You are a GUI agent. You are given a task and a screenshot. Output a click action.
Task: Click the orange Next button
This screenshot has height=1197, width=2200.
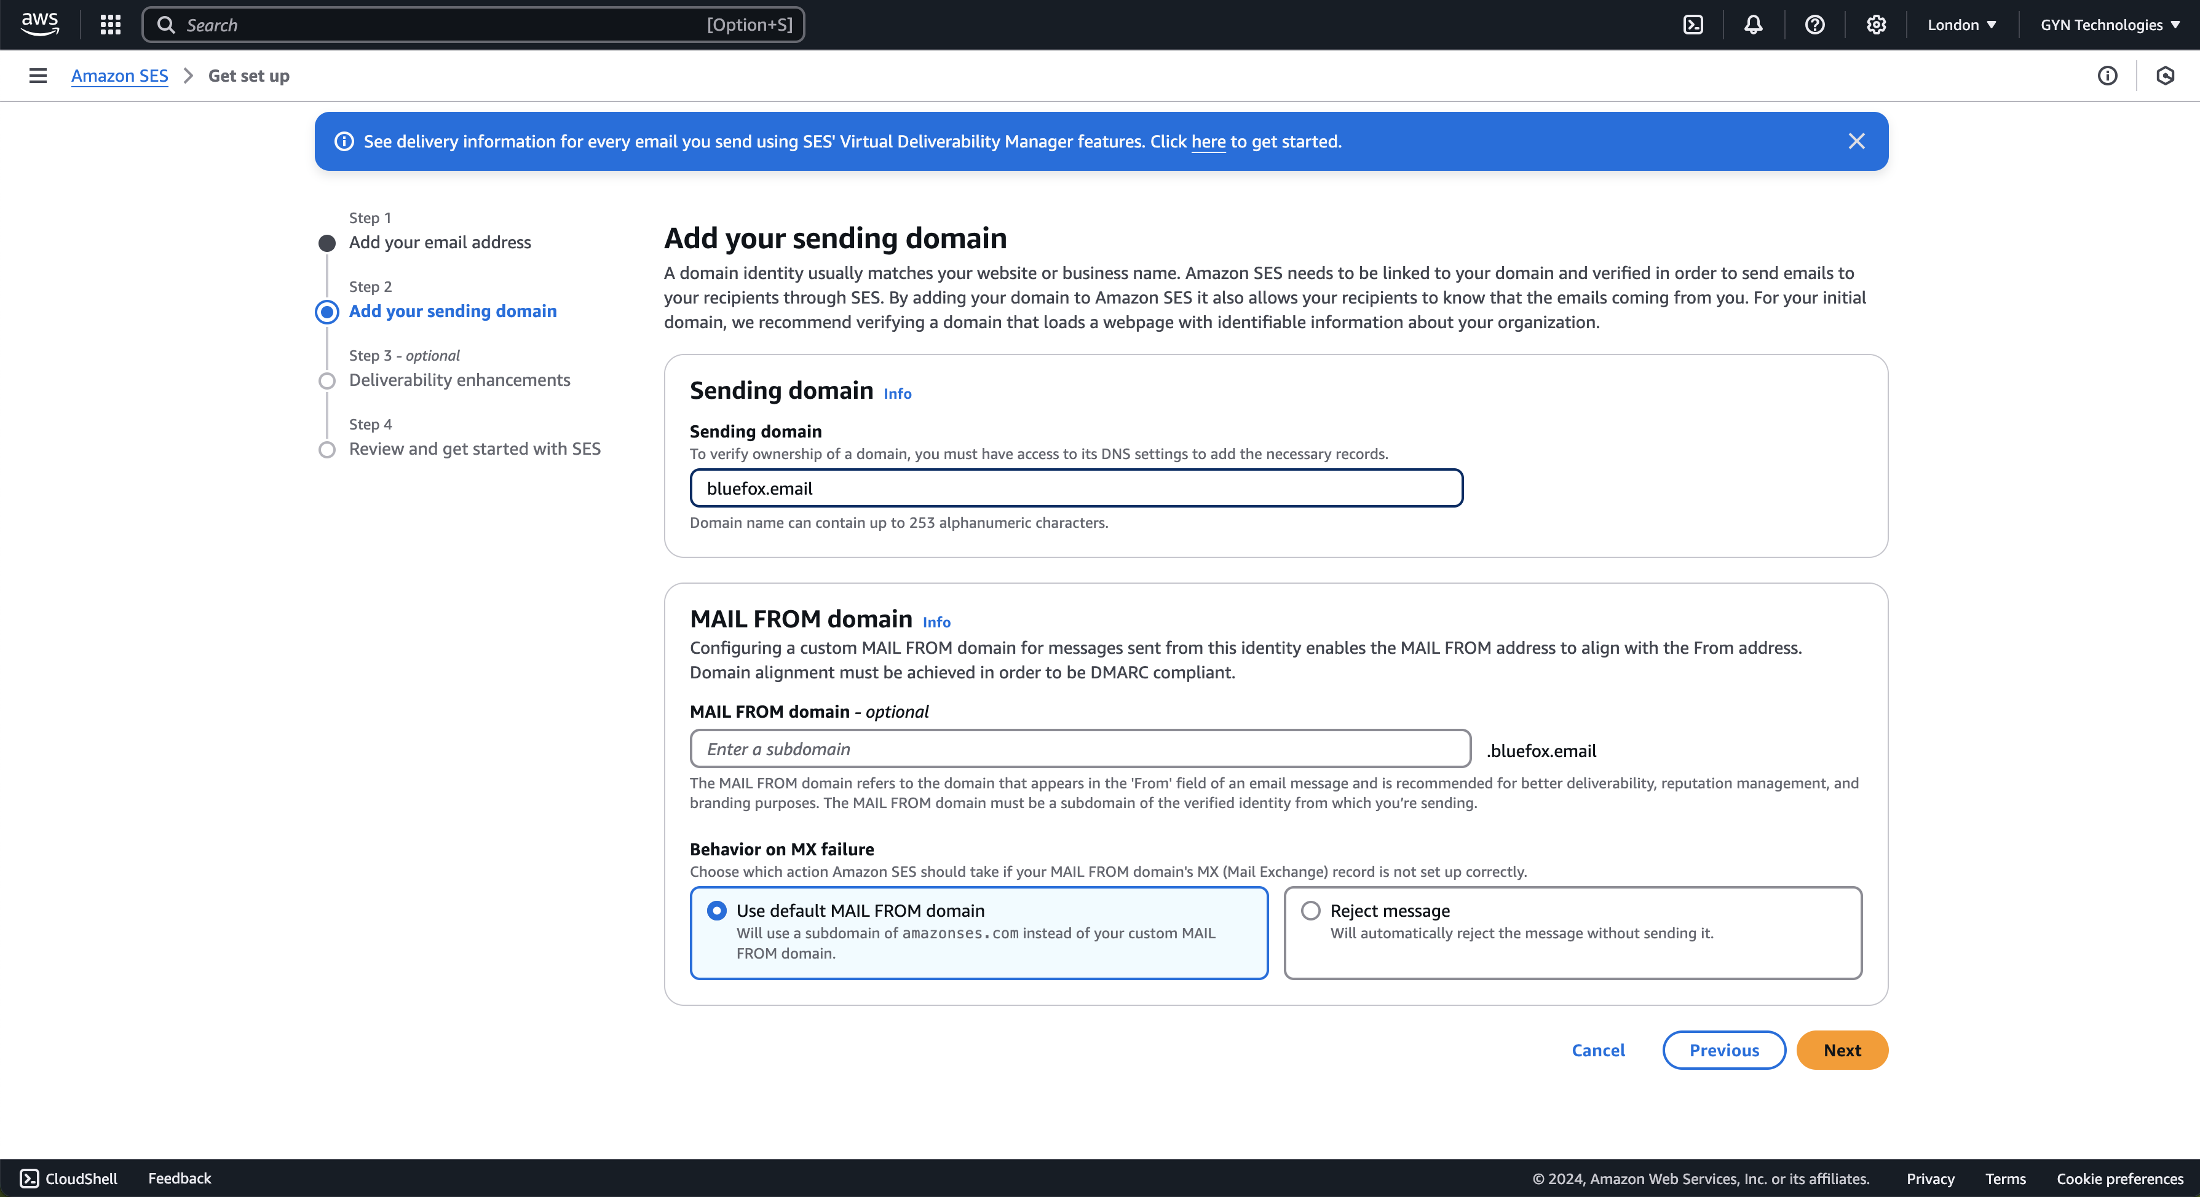(1842, 1050)
